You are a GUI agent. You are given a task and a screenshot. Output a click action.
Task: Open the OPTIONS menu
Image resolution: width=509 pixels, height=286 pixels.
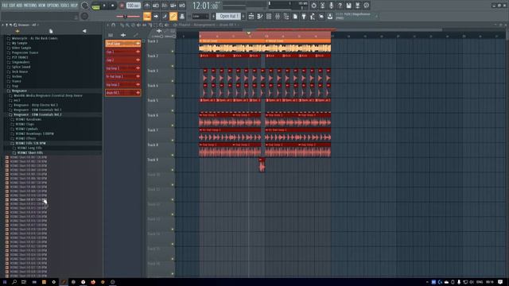click(x=53, y=6)
